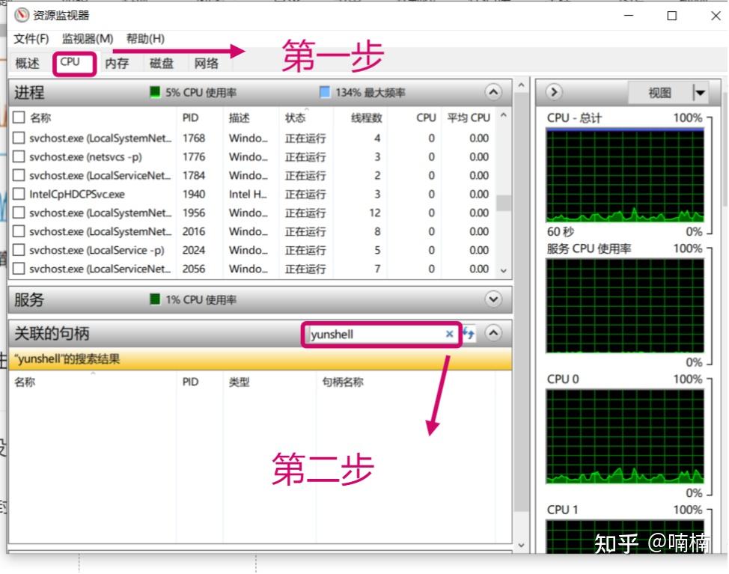729x574 pixels.
Task: Sort processes by 平均 CPU column
Action: tap(469, 117)
